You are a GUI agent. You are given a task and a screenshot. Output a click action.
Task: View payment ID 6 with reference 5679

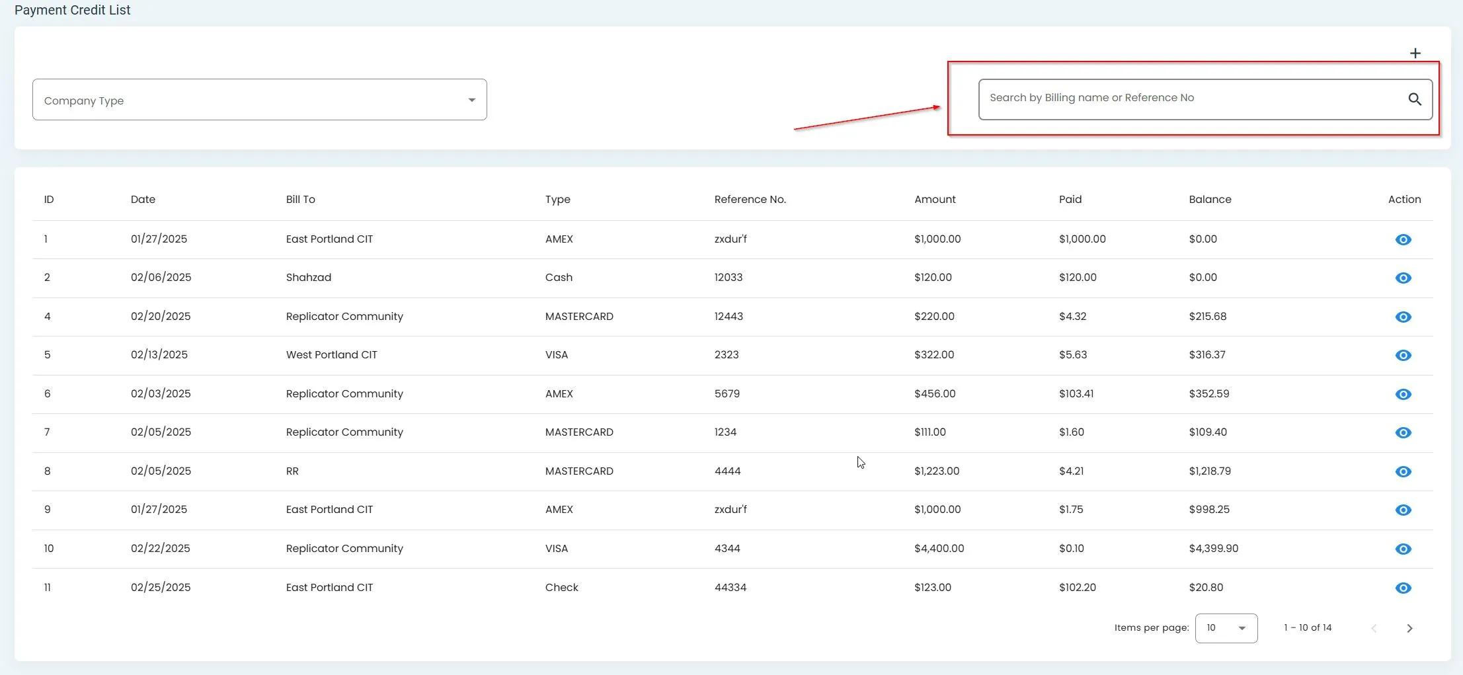(1403, 394)
